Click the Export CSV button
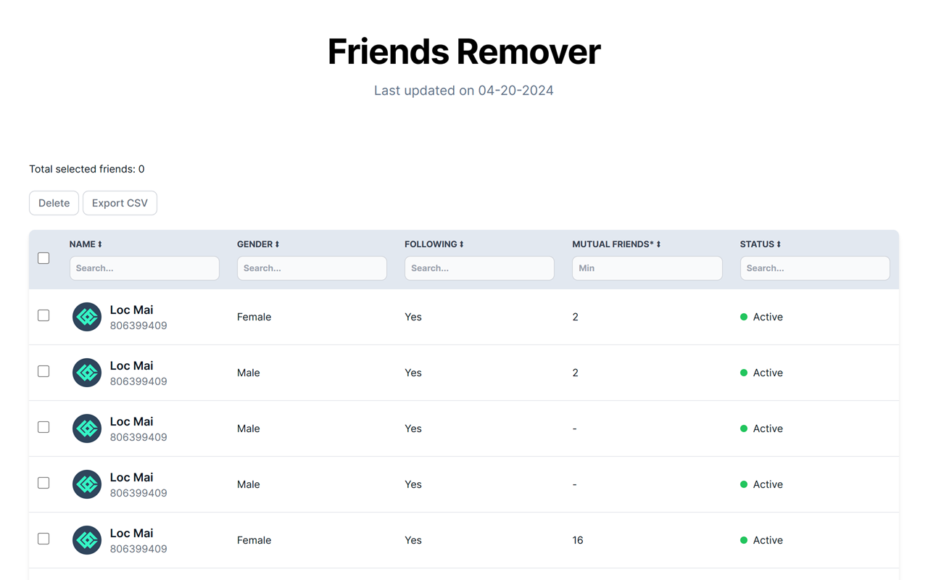This screenshot has width=928, height=580. click(120, 203)
